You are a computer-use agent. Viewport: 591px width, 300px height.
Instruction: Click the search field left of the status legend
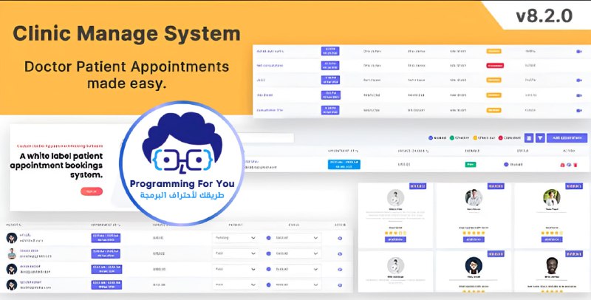[267, 138]
